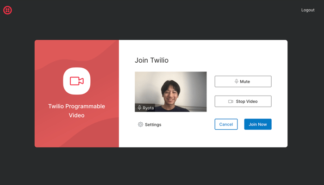Stop the video feed

pos(243,101)
